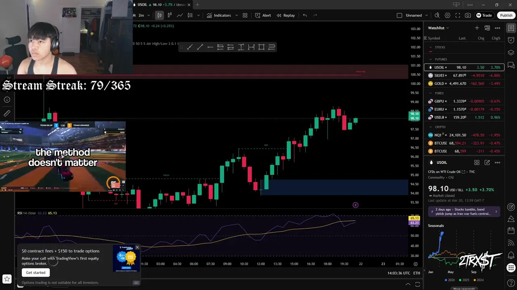Open the Indicators dialog
517x290 pixels.
[x=219, y=15]
